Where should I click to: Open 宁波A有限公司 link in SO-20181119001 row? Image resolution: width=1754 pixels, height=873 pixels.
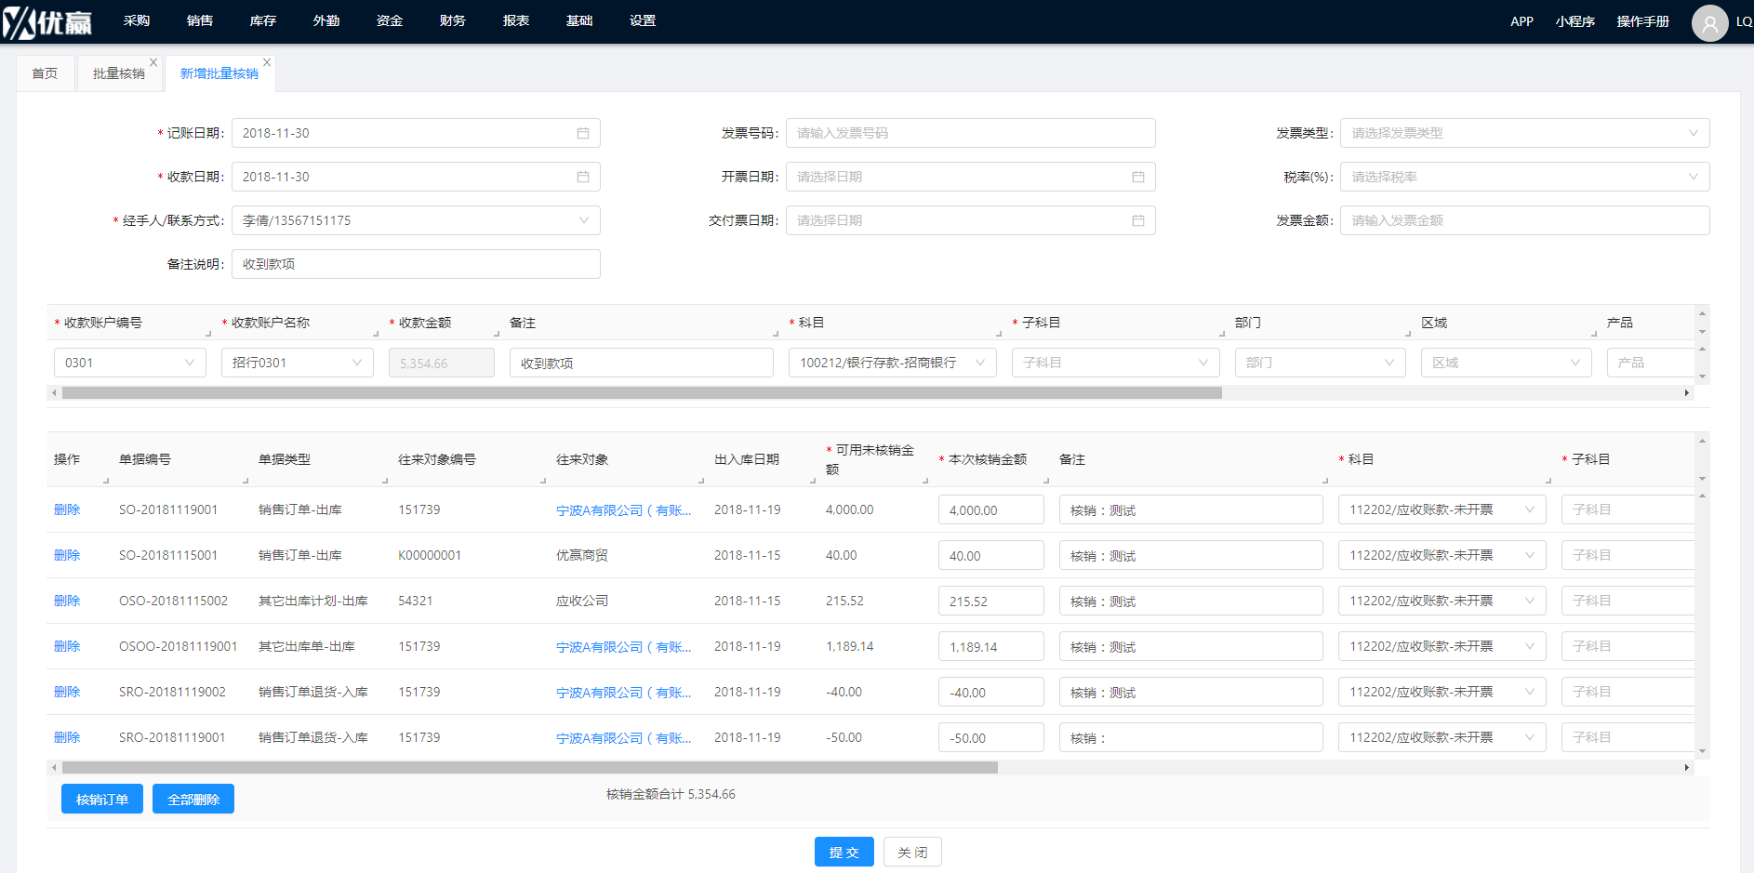pos(623,510)
